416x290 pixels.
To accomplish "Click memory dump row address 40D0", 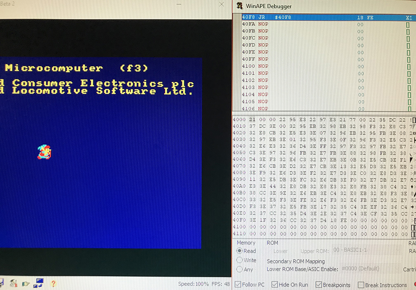I will (x=239, y=206).
